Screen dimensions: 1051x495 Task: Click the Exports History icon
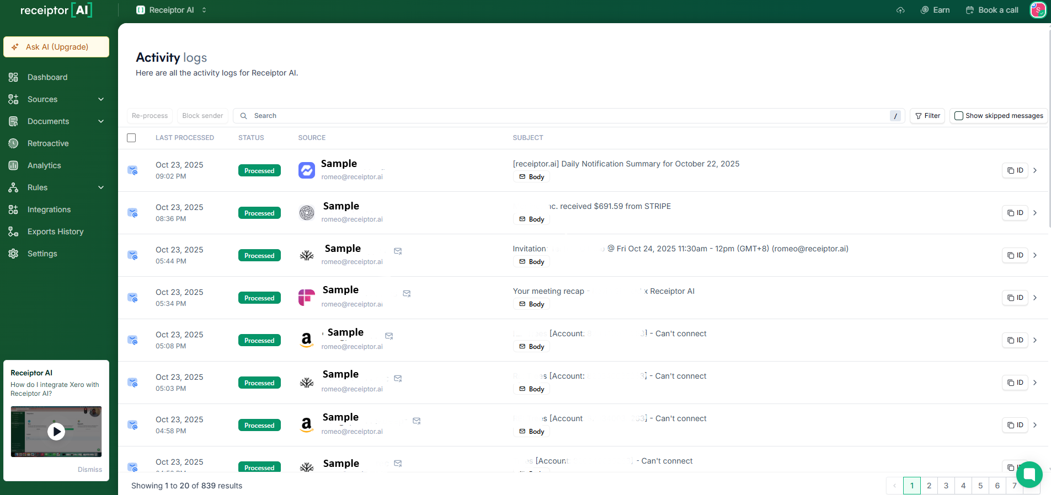coord(13,232)
